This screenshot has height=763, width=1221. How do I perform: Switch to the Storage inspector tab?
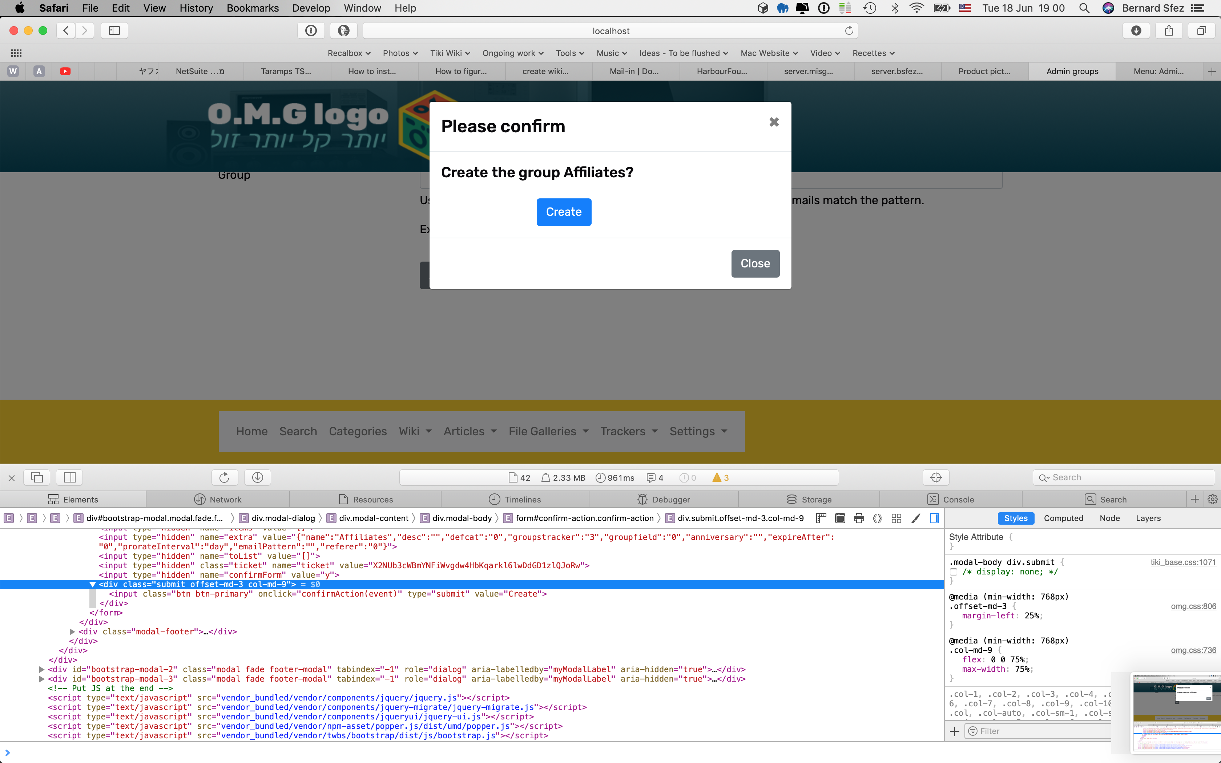(x=809, y=500)
